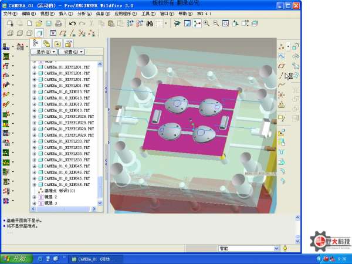
Task: Print using the printer toolbar icon
Action: coord(58,23)
